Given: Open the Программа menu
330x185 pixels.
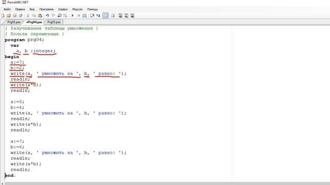Looking at the screenshot, I should pyautogui.click(x=46, y=9).
